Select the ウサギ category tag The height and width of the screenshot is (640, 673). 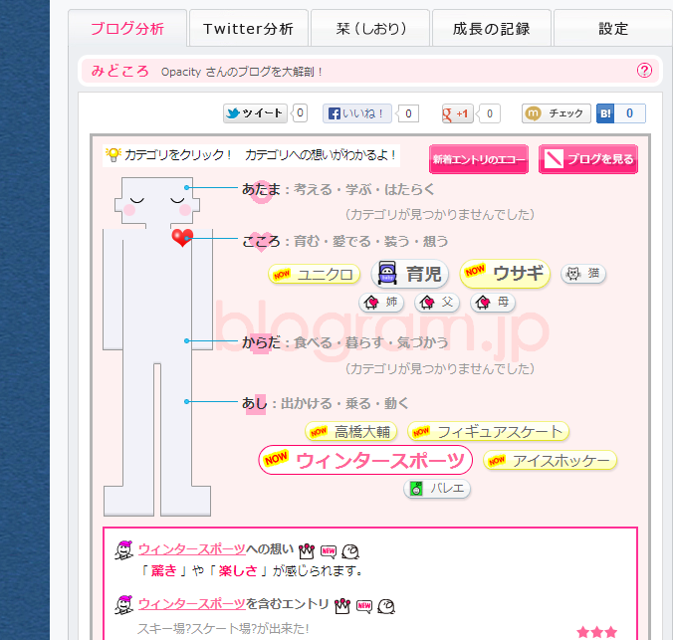coord(505,273)
